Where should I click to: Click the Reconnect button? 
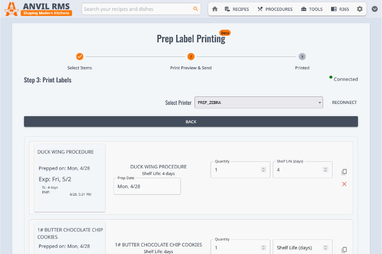344,103
